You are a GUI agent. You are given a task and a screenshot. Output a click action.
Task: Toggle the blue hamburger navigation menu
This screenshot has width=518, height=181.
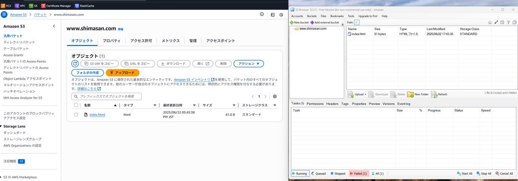(4, 15)
